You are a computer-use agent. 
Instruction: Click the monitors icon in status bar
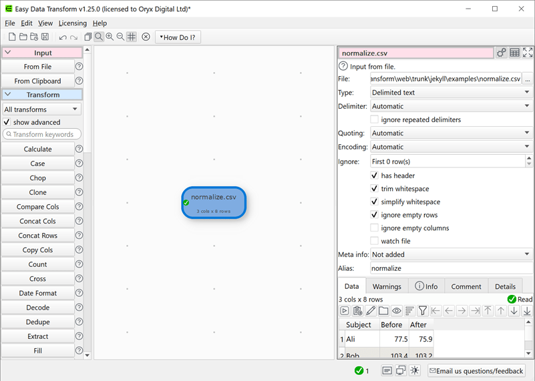click(401, 370)
